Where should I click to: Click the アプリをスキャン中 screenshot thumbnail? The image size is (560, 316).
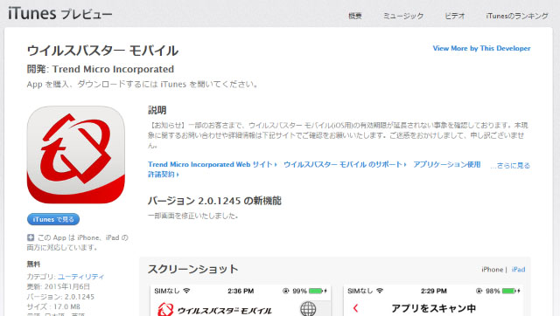coord(433,300)
